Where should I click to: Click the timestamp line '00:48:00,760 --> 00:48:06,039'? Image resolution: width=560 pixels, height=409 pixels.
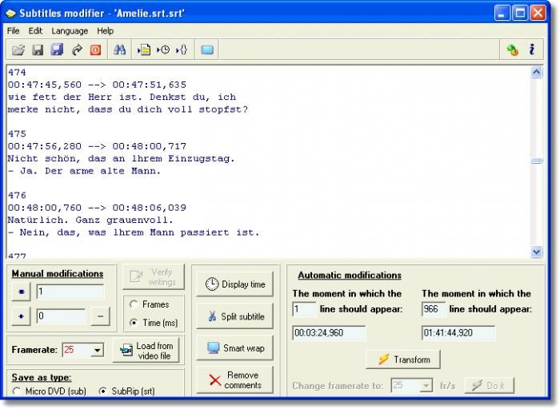[97, 208]
